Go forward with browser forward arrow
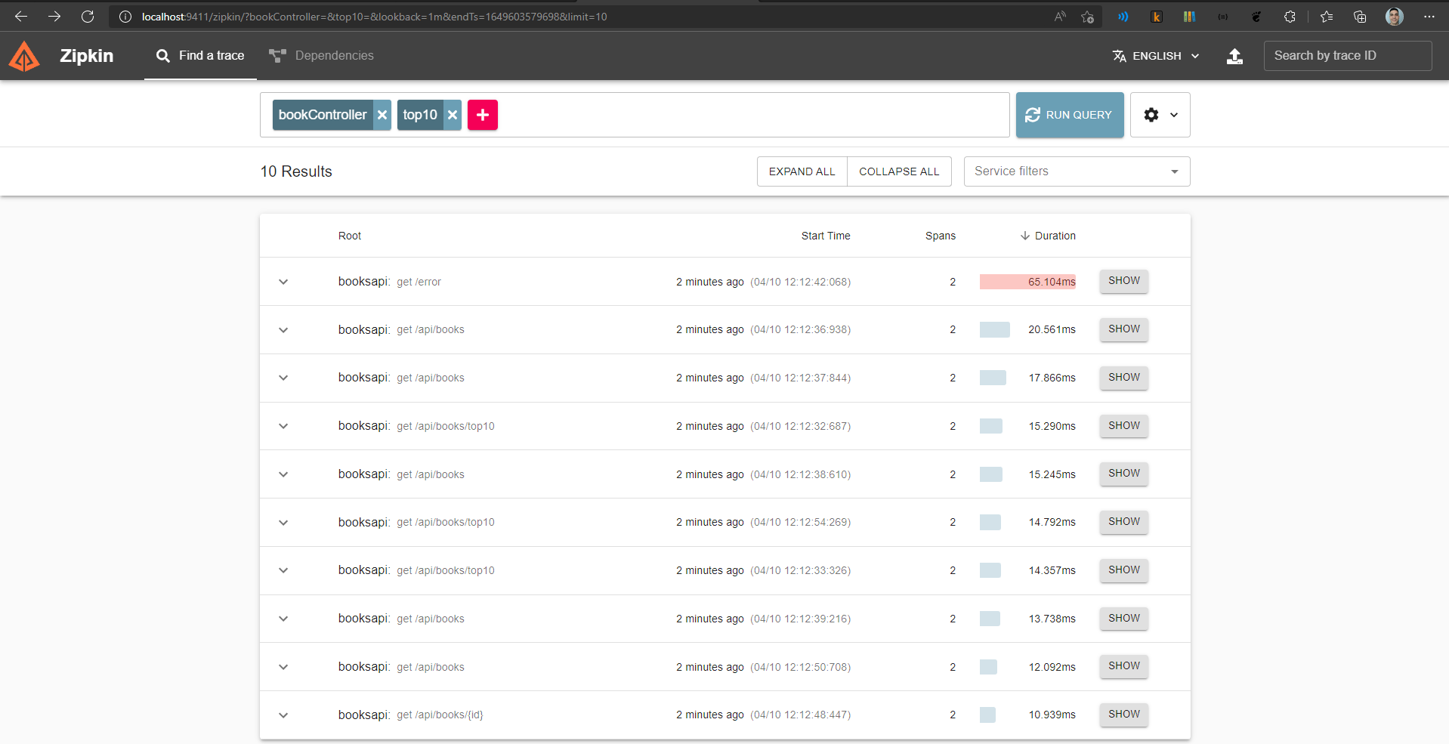 pyautogui.click(x=54, y=16)
